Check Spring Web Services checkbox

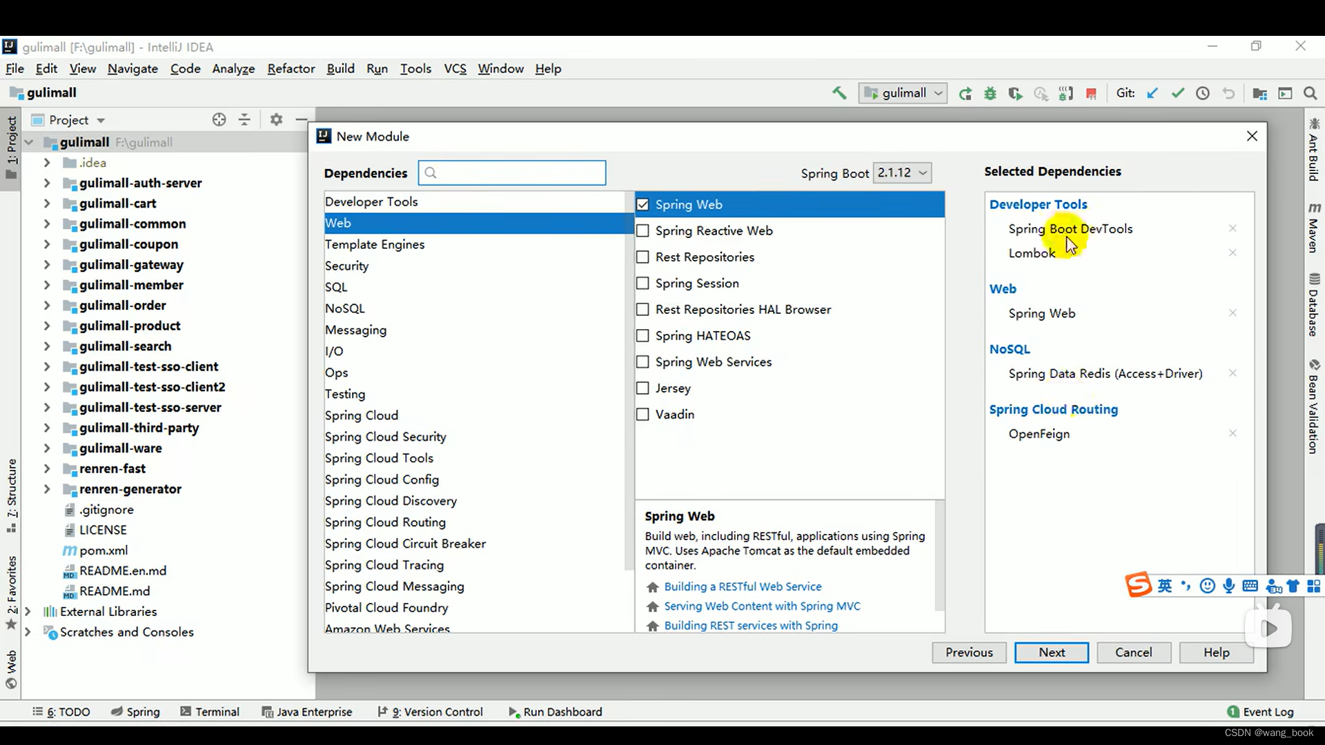pyautogui.click(x=642, y=362)
